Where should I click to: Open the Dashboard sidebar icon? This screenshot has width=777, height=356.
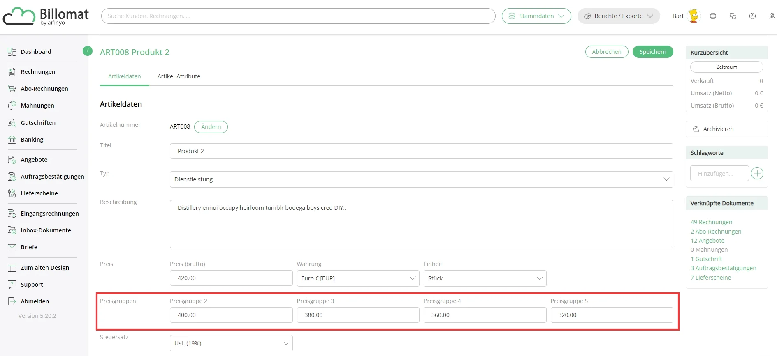pos(12,52)
